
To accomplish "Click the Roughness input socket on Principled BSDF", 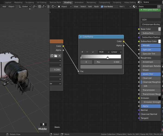I will [139, 58].
